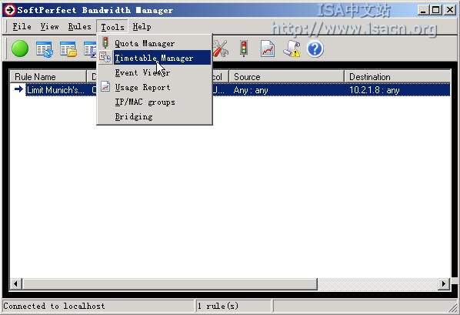460x315 pixels.
Task: Choose IP/MAC groups menu entry
Action: 155,102
